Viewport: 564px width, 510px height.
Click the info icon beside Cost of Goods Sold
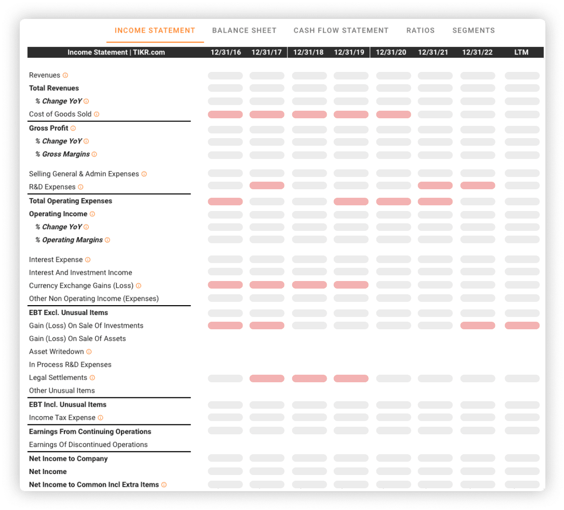coord(96,114)
